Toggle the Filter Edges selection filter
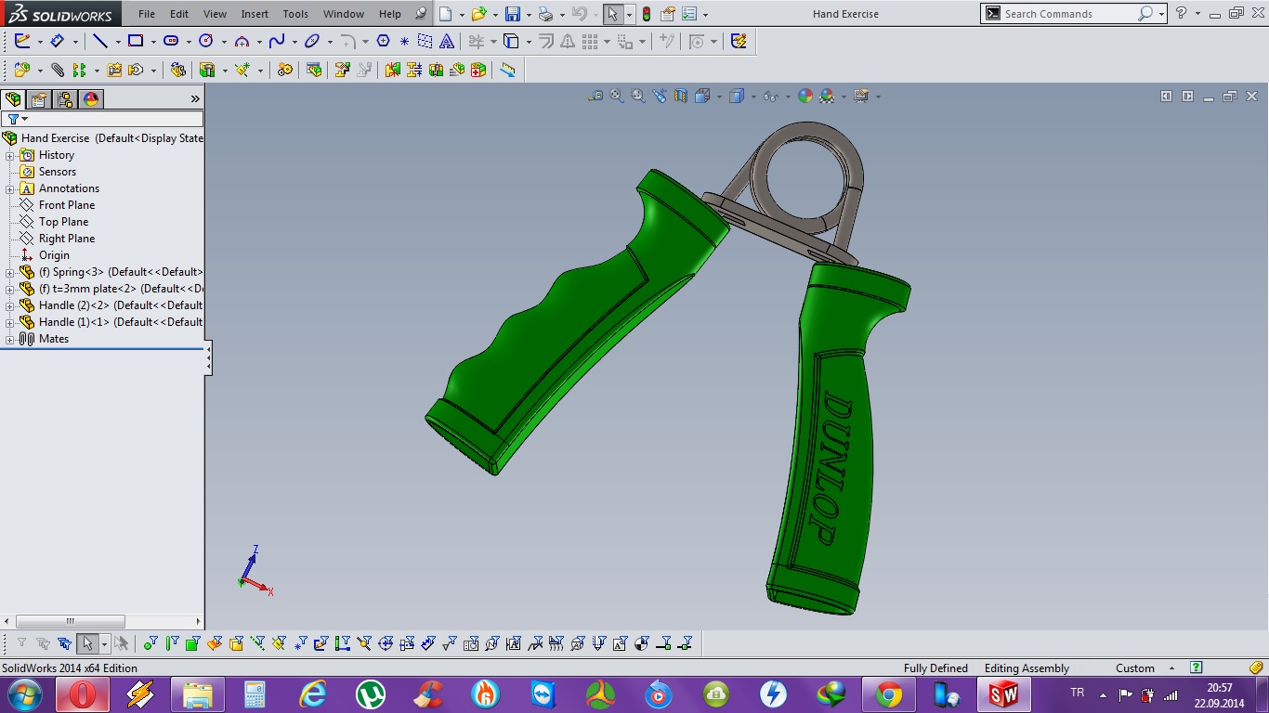Screen dimensions: 1269x713 [172, 642]
